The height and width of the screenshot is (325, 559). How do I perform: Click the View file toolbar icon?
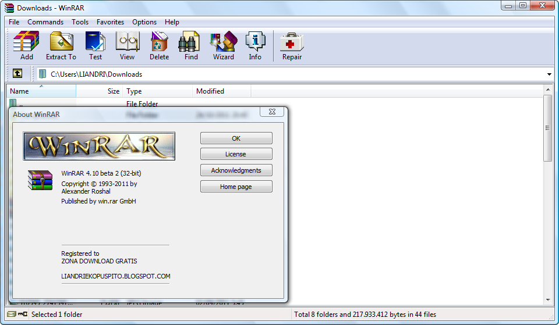tap(128, 41)
